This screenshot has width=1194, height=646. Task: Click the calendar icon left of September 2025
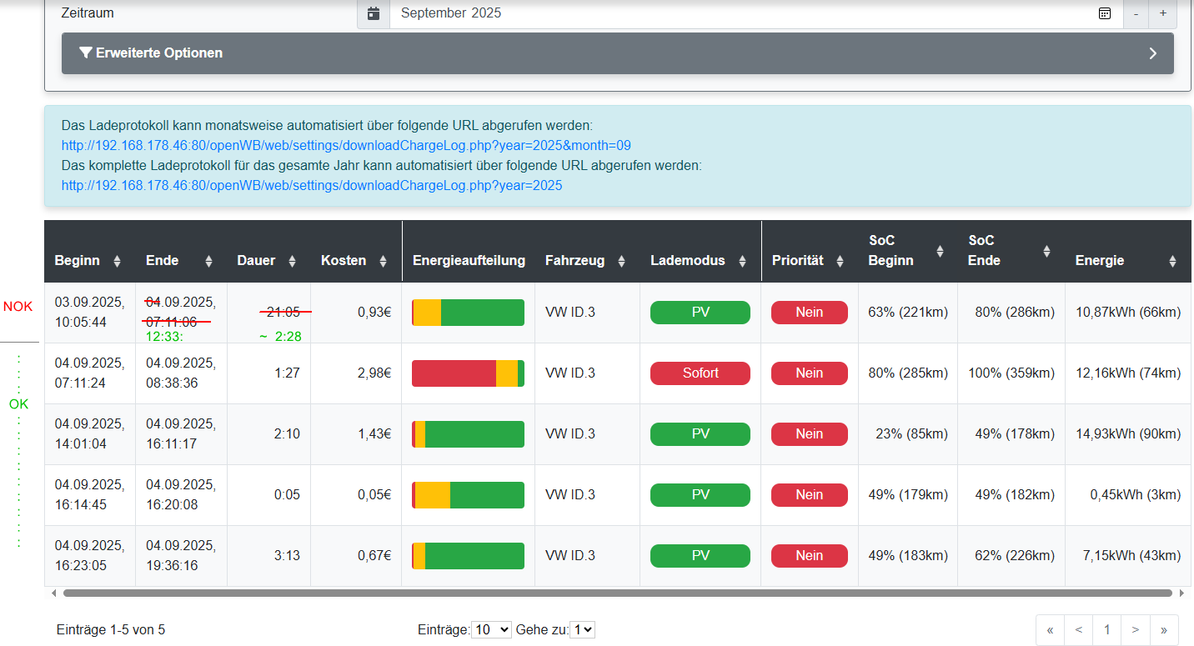(x=374, y=13)
